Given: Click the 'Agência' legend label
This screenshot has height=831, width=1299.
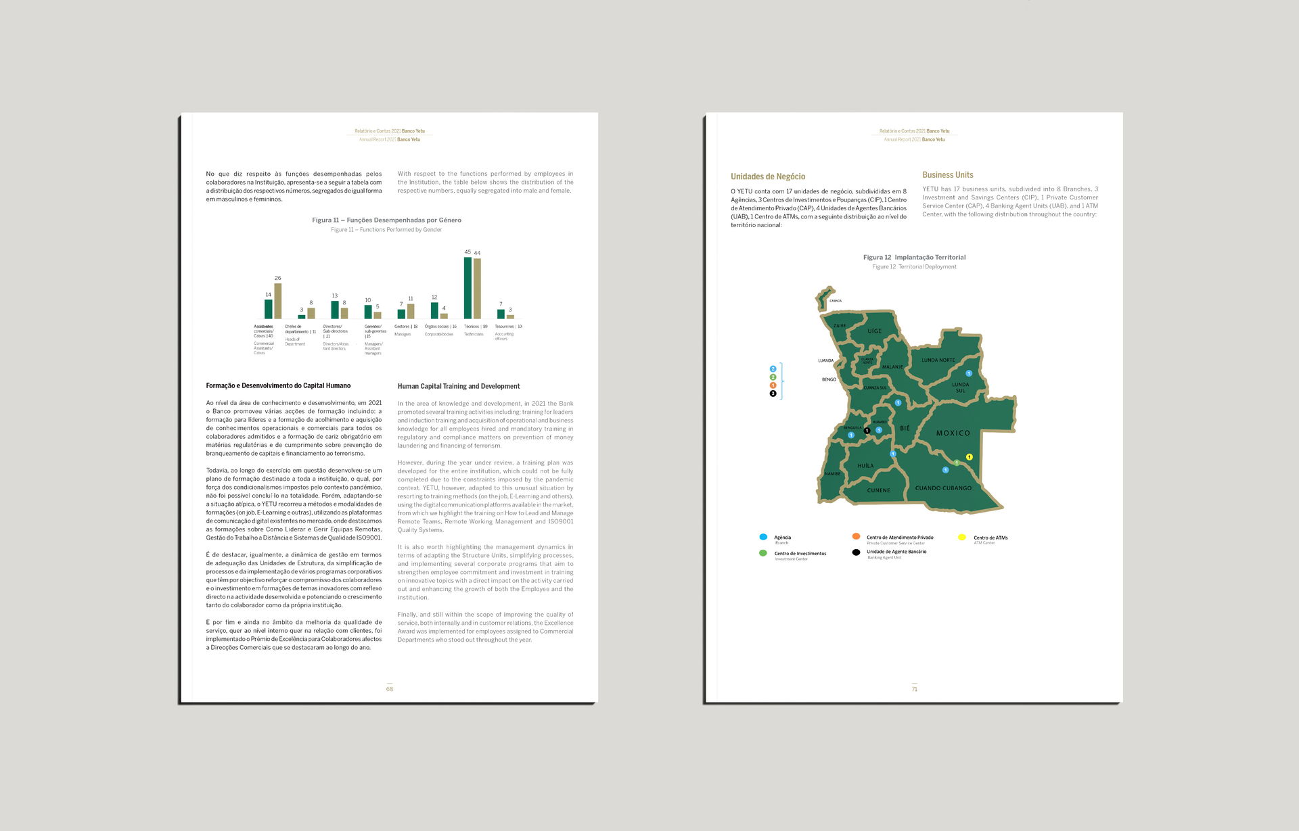Looking at the screenshot, I should point(783,538).
